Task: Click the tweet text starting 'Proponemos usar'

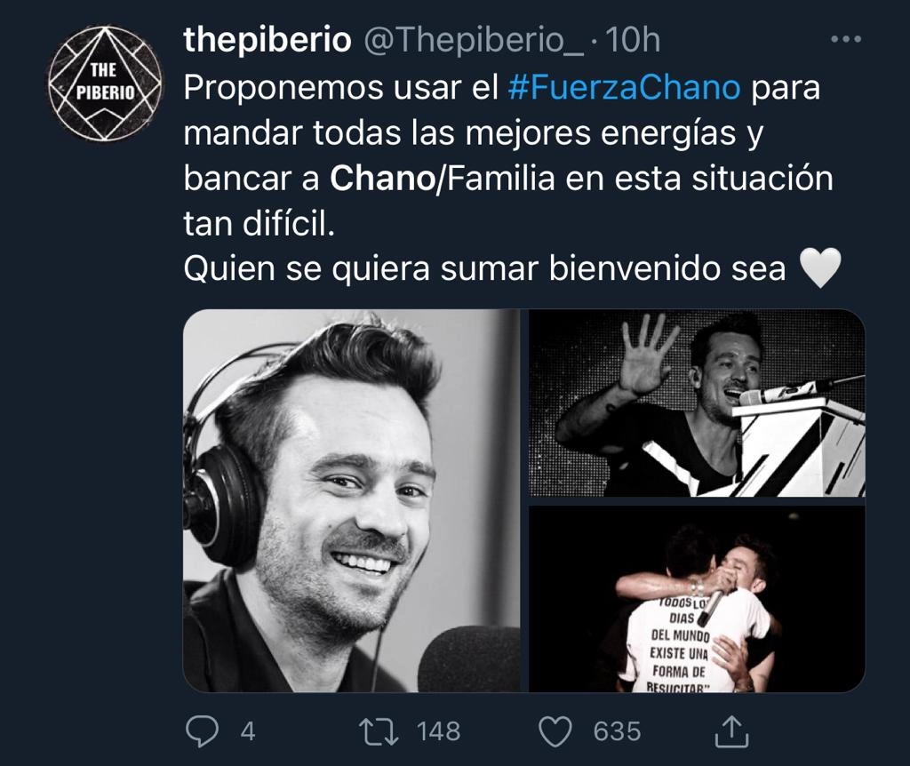Action: click(x=508, y=156)
